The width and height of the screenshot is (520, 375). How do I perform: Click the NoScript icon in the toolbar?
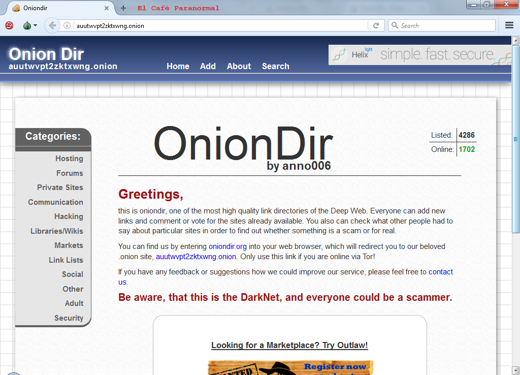pos(9,25)
